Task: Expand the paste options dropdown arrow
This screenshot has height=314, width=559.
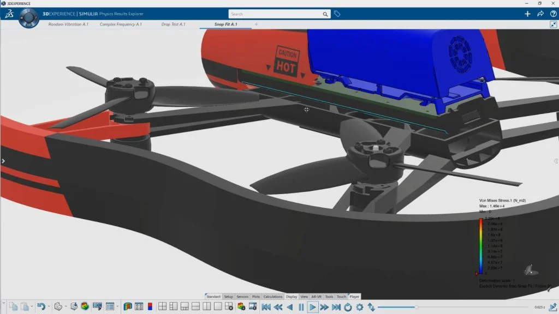Action: pyautogui.click(x=32, y=307)
